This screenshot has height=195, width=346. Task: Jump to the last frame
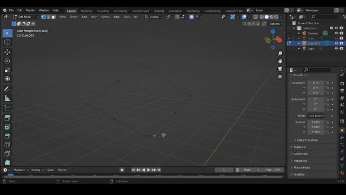coord(159,170)
